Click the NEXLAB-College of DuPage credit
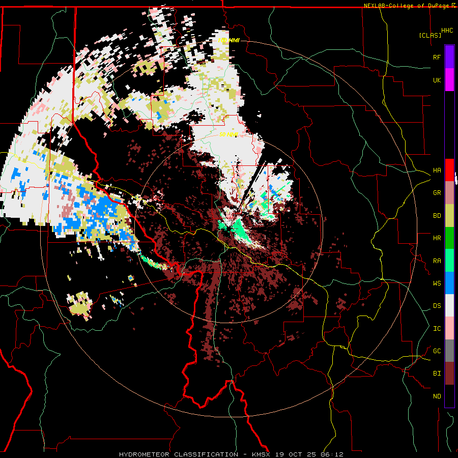The width and height of the screenshot is (458, 458). [408, 6]
